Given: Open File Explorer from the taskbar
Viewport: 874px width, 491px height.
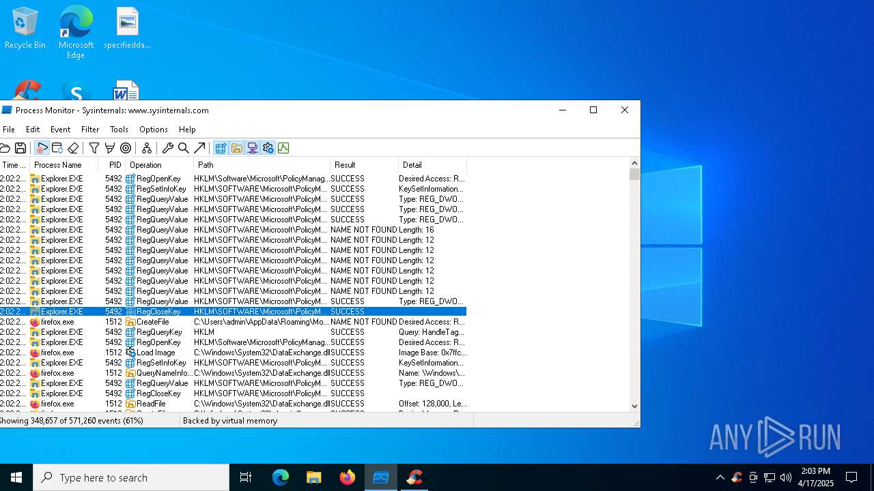Looking at the screenshot, I should pyautogui.click(x=313, y=477).
